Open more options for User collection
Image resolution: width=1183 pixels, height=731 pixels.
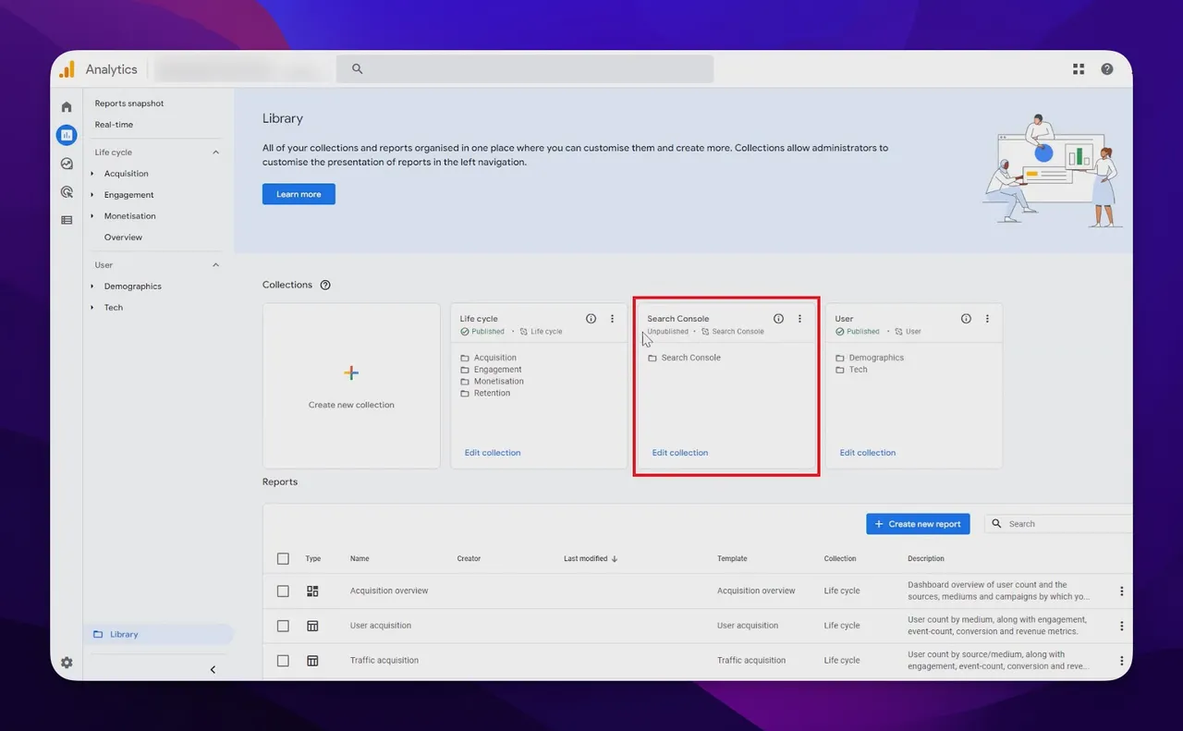987,319
